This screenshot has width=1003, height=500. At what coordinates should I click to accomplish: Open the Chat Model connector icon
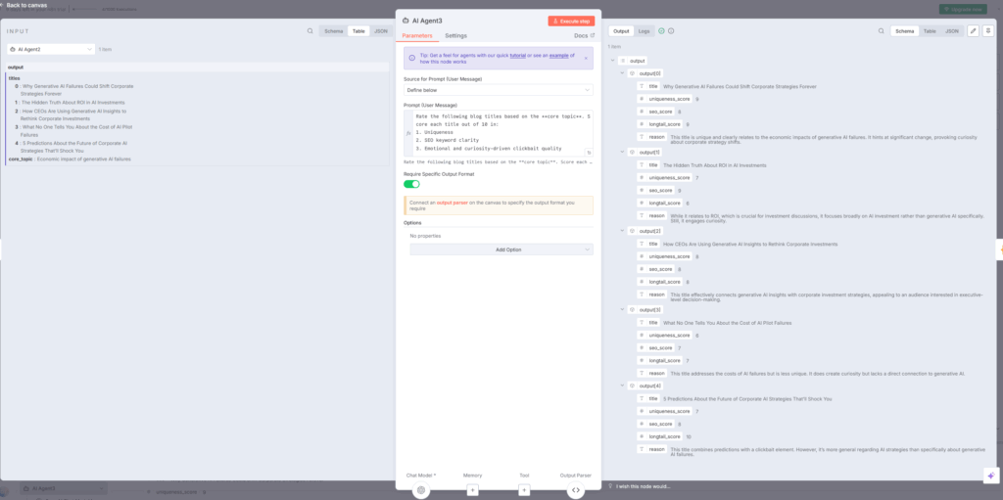tap(421, 489)
